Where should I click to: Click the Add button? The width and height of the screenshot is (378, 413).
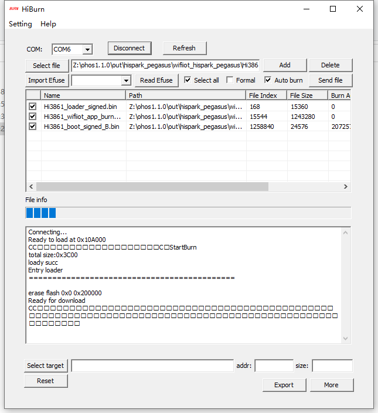(x=285, y=65)
